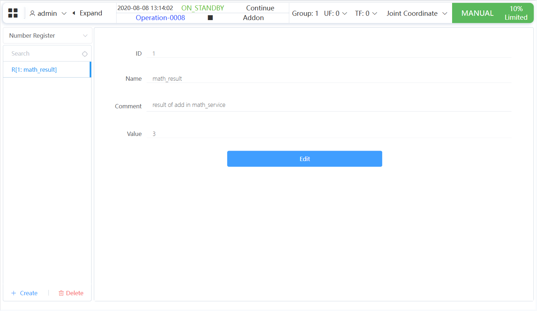This screenshot has width=537, height=311.
Task: Open the main menu grid icon
Action: [13, 13]
